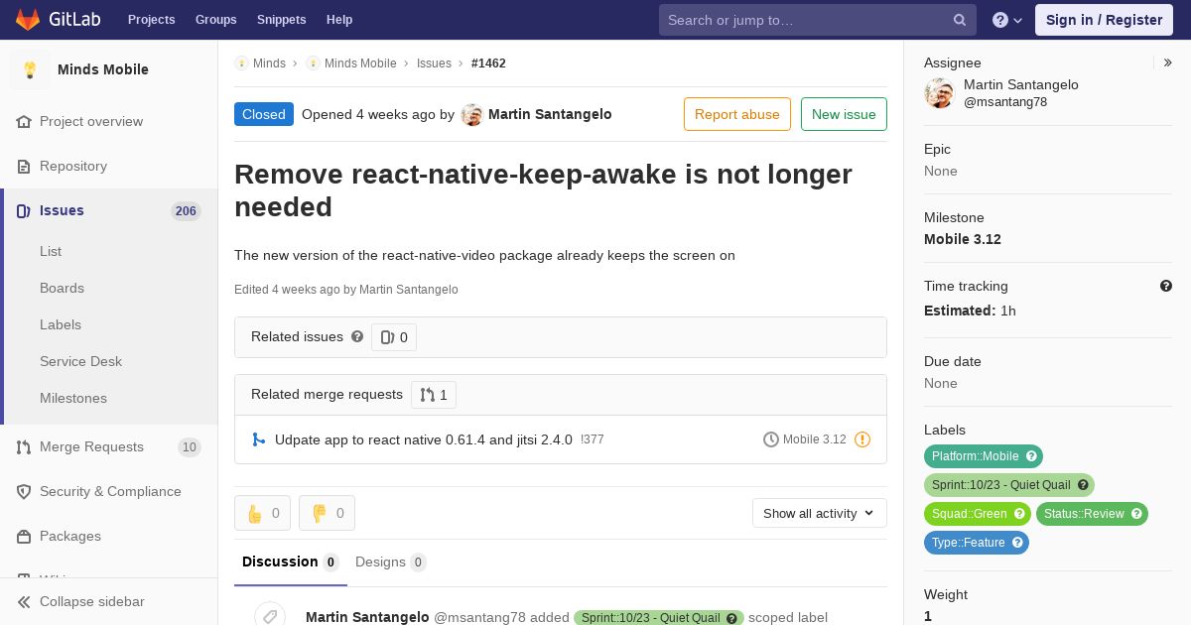Click thumbs up reaction button

(x=262, y=513)
